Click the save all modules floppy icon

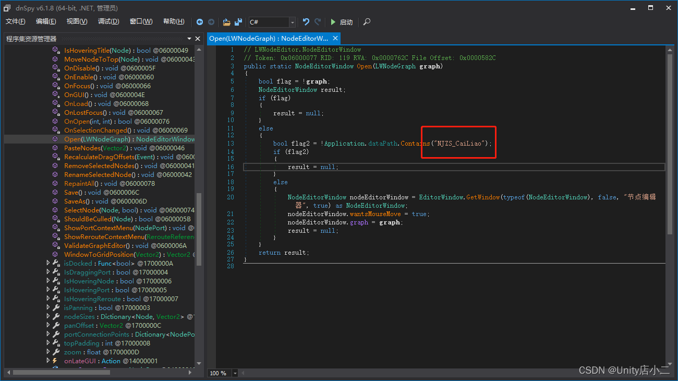pos(238,22)
